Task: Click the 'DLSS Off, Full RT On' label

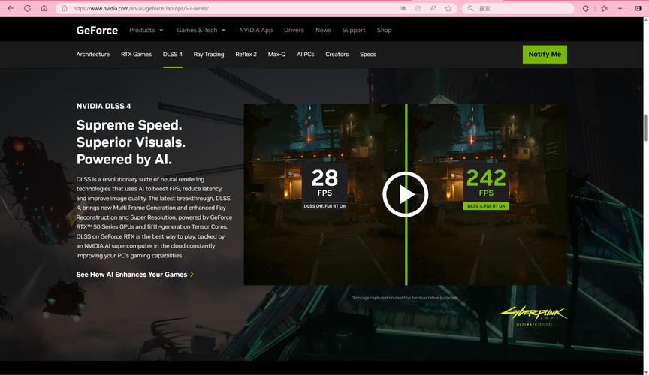Action: pyautogui.click(x=324, y=206)
